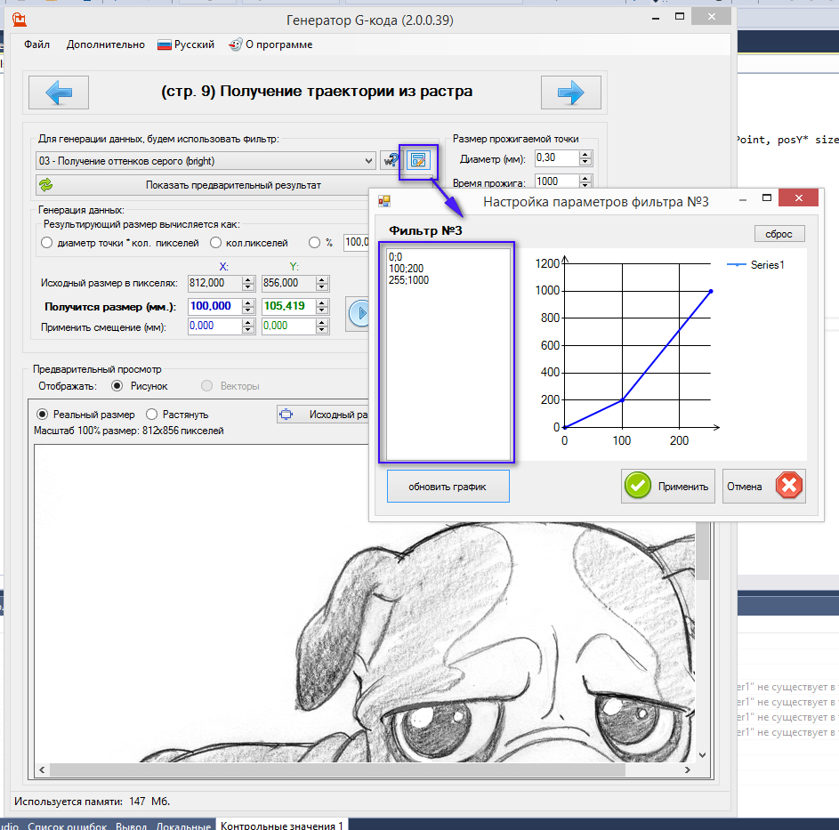
Task: Adjust resulting Y size spinner
Action: tap(321, 306)
